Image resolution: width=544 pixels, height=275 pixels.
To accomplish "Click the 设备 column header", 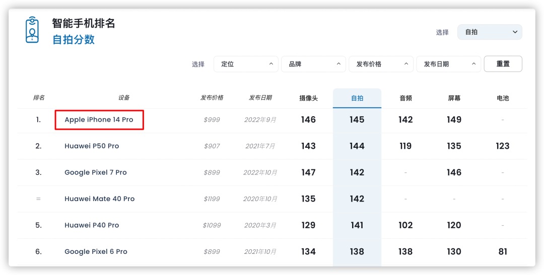I will click(x=124, y=98).
